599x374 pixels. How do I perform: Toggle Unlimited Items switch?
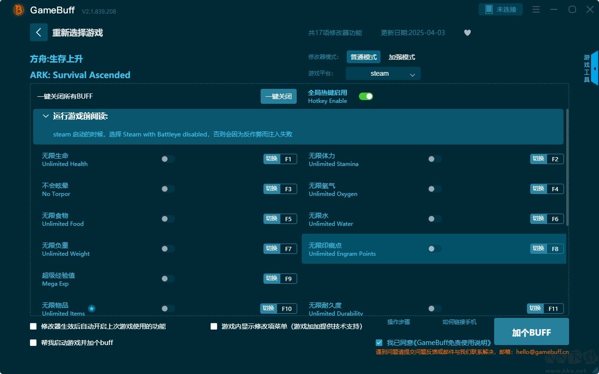tap(168, 309)
